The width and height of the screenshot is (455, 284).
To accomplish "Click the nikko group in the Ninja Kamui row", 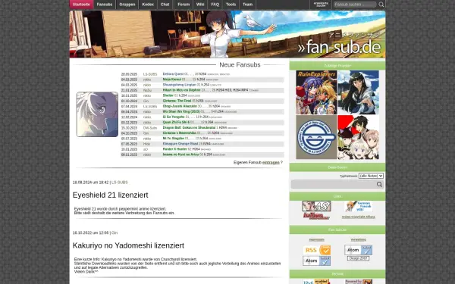I will (147, 80).
